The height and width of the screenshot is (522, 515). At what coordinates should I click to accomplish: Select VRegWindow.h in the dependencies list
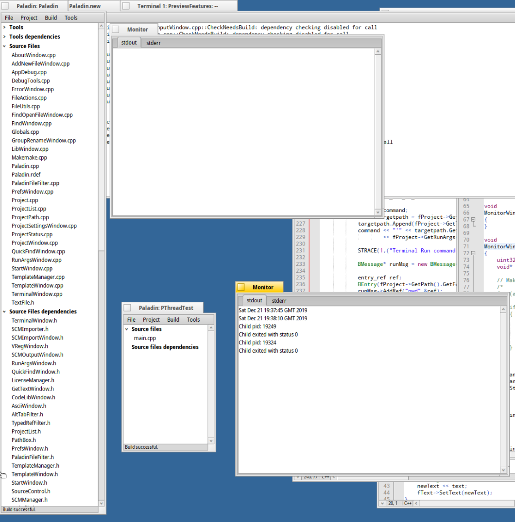coord(30,346)
